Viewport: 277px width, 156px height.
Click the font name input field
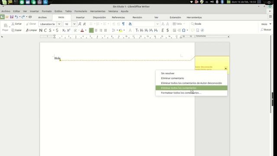[x=48, y=24]
